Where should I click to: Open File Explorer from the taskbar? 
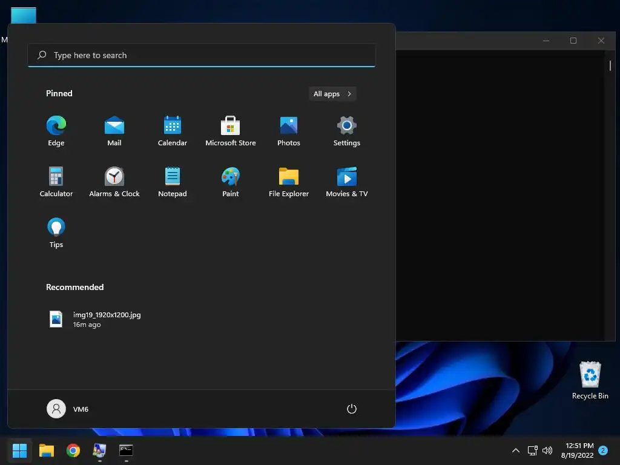tap(47, 450)
